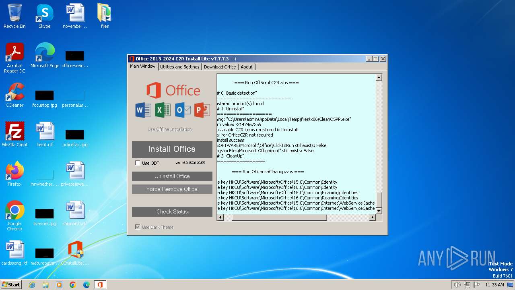Minimize the Office C2R Install window
This screenshot has height=290, width=515.
(x=369, y=59)
